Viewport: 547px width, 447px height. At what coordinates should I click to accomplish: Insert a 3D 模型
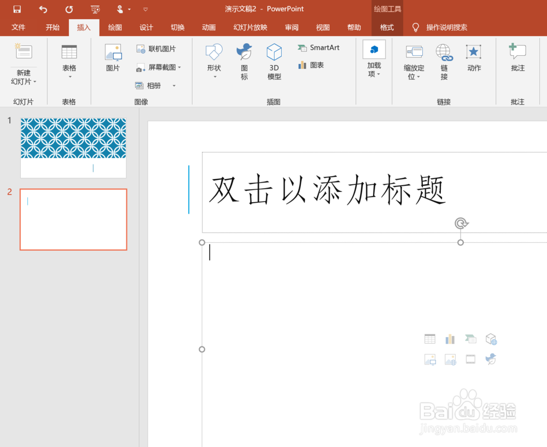pyautogui.click(x=274, y=62)
